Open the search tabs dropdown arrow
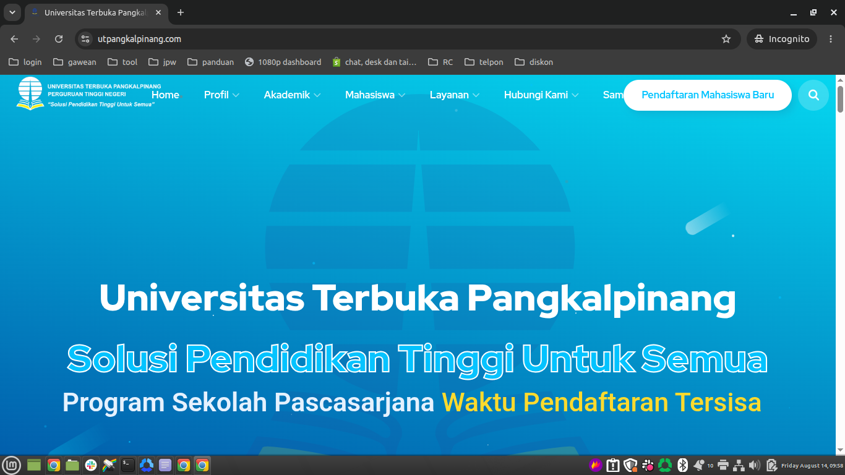This screenshot has width=845, height=475. point(12,12)
